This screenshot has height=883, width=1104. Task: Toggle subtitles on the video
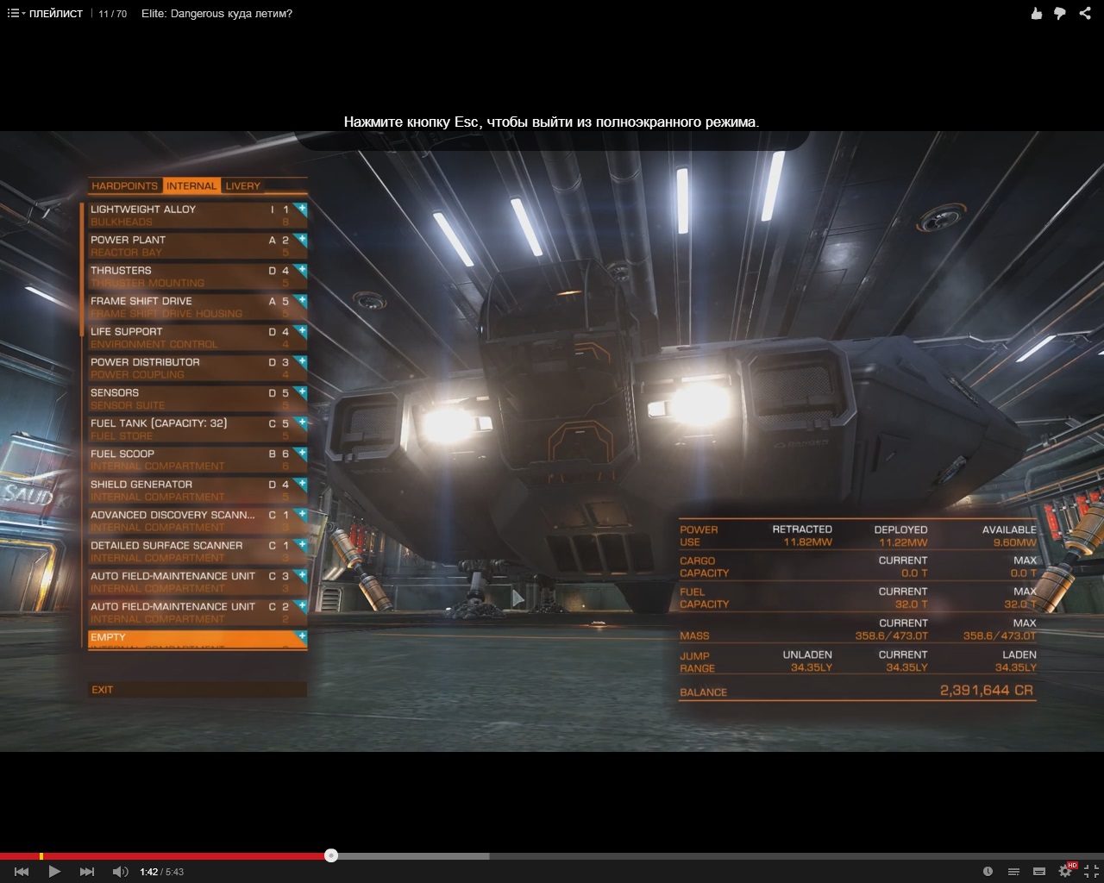point(1039,872)
